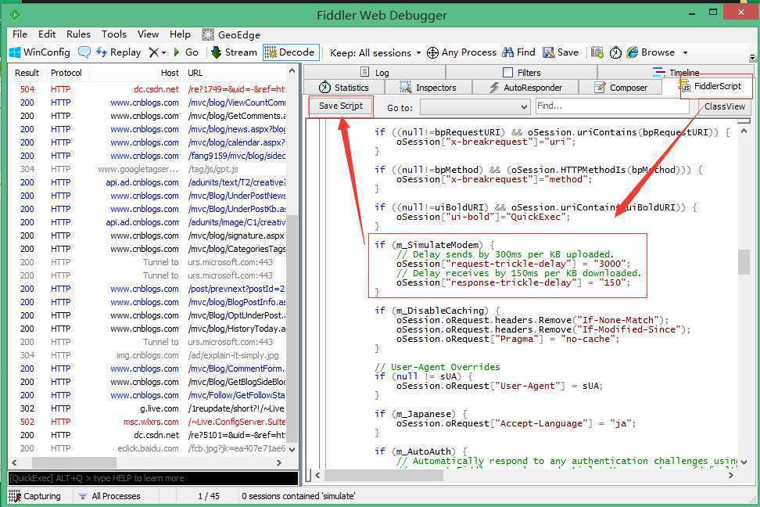The image size is (760, 507).
Task: Toggle the Decode button
Action: point(290,52)
